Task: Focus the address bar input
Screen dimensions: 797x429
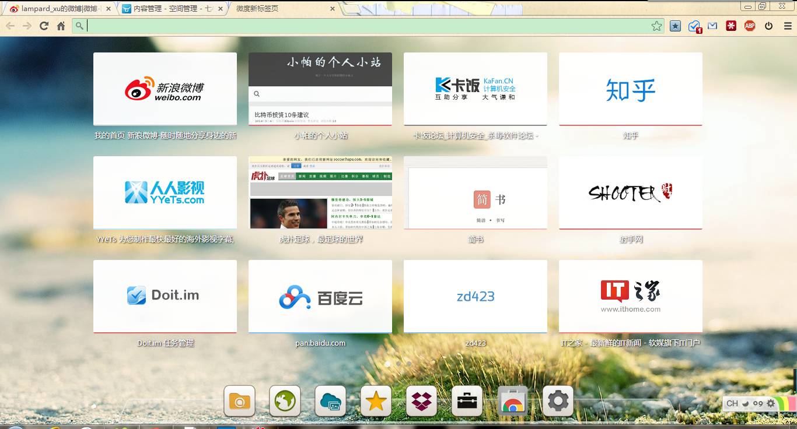Action: point(368,26)
